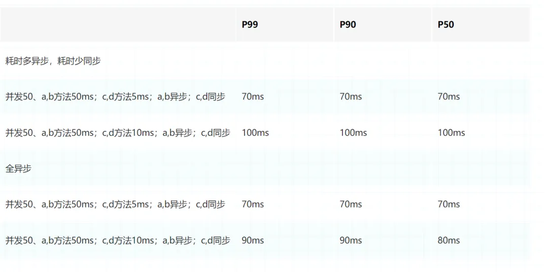Screen dimensions: 548x272
Task: Select the P50 70ms cell above 全异步
Action: (x=449, y=96)
